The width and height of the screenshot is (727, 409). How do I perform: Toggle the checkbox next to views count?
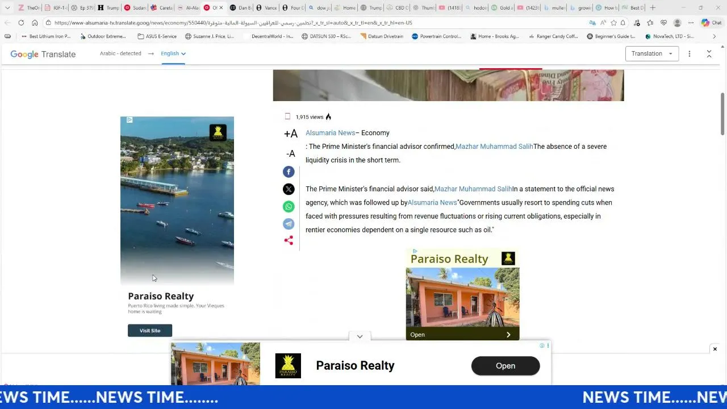click(x=287, y=116)
